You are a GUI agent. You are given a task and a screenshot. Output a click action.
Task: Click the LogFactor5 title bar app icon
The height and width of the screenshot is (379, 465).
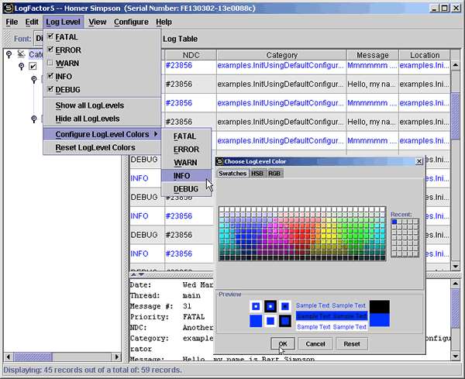point(8,7)
